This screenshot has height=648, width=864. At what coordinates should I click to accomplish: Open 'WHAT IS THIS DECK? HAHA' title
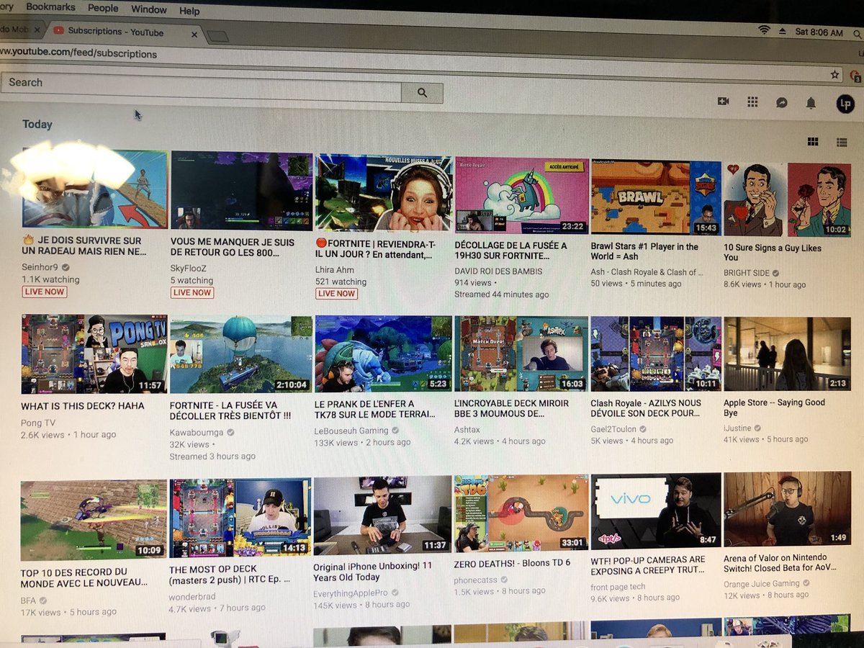coord(82,405)
